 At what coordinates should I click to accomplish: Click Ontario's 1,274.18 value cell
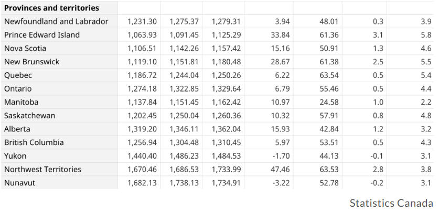tap(139, 88)
